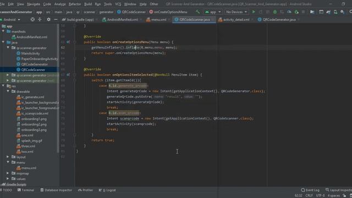Open the Refactor menu
This screenshot has height=198, width=352.
click(75, 4)
